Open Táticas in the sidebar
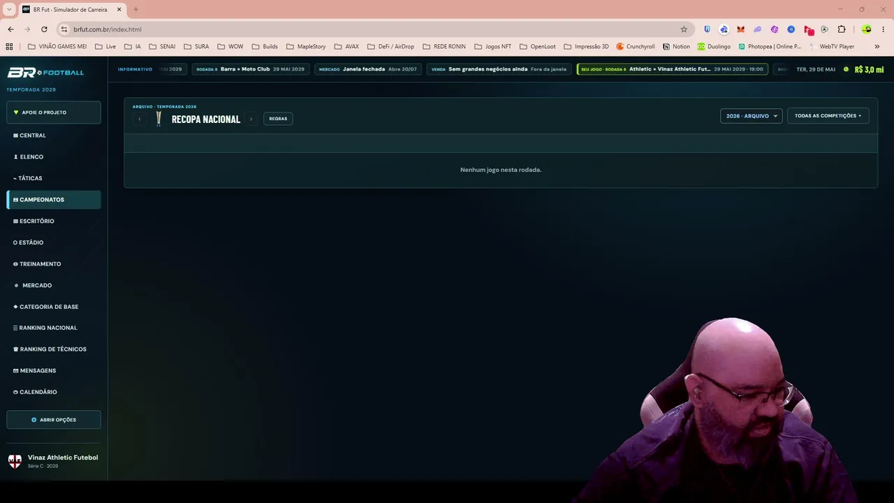The image size is (894, 503). click(x=54, y=178)
